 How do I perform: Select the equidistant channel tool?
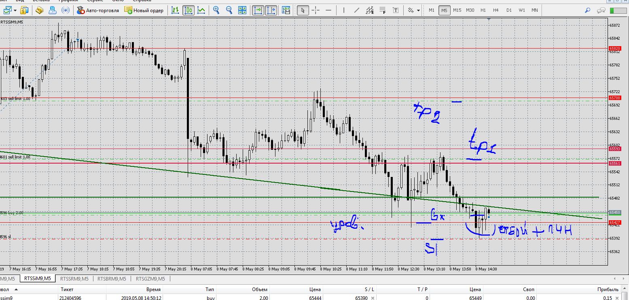click(x=370, y=10)
